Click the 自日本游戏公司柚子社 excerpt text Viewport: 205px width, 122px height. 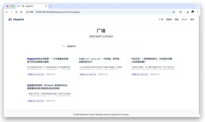point(100,68)
